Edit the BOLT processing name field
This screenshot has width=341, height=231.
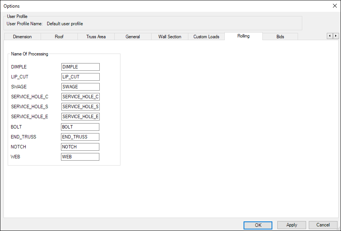point(80,127)
